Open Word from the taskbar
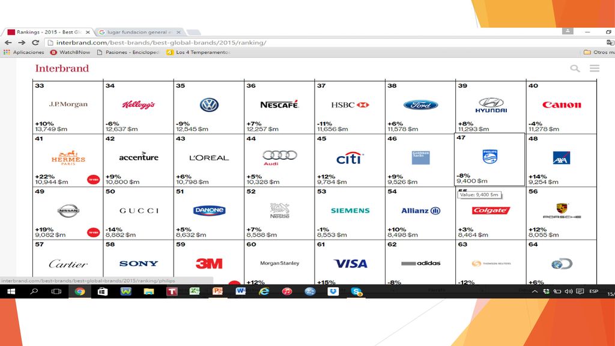 (240, 291)
